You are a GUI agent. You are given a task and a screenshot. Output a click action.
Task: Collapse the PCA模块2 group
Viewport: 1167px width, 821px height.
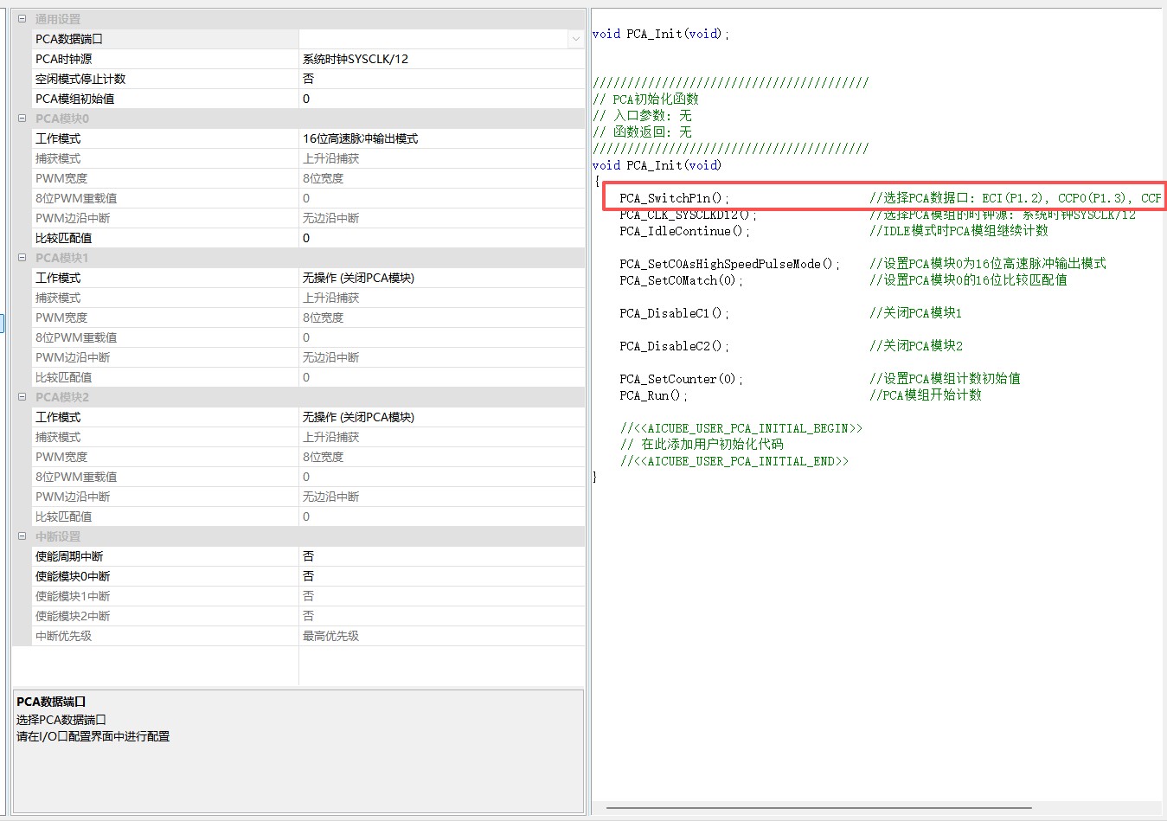pyautogui.click(x=22, y=397)
